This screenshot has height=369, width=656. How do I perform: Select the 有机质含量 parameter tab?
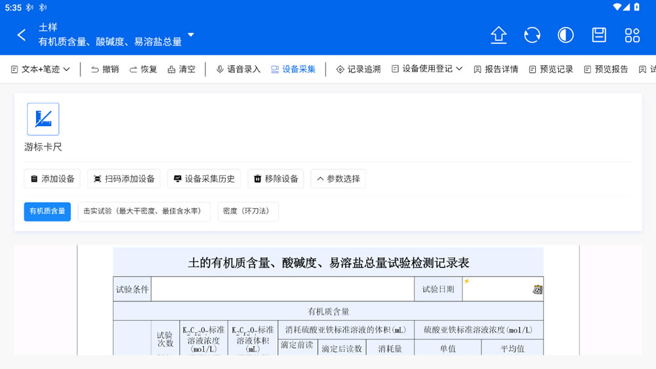pyautogui.click(x=47, y=211)
